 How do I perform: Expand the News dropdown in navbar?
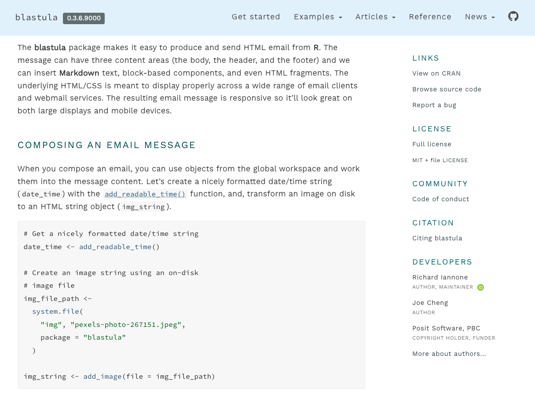coord(480,17)
